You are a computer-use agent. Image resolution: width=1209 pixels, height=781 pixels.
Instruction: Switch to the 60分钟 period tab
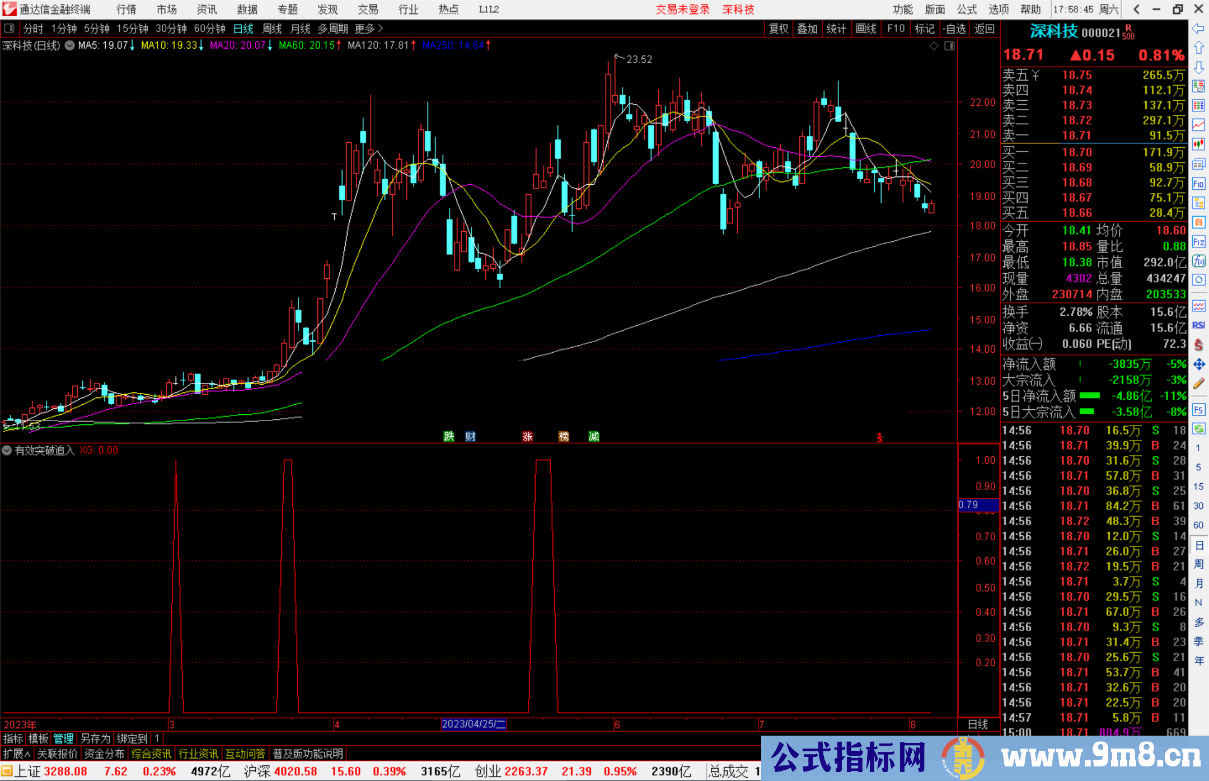209,29
